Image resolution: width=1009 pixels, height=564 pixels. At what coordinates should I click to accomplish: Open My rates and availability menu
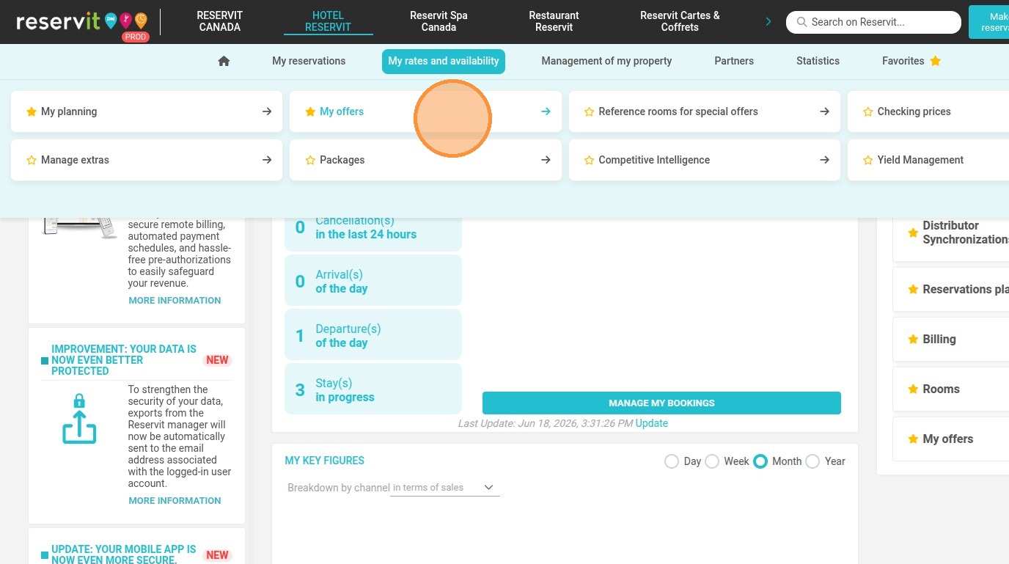(x=444, y=61)
